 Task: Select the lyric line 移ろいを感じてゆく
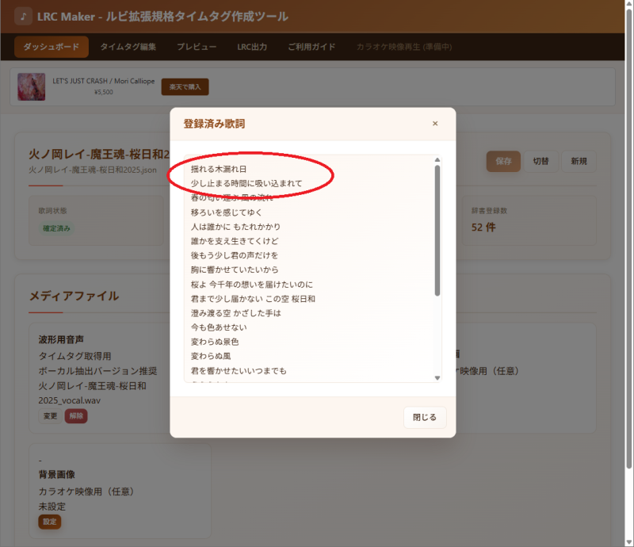pyautogui.click(x=226, y=212)
